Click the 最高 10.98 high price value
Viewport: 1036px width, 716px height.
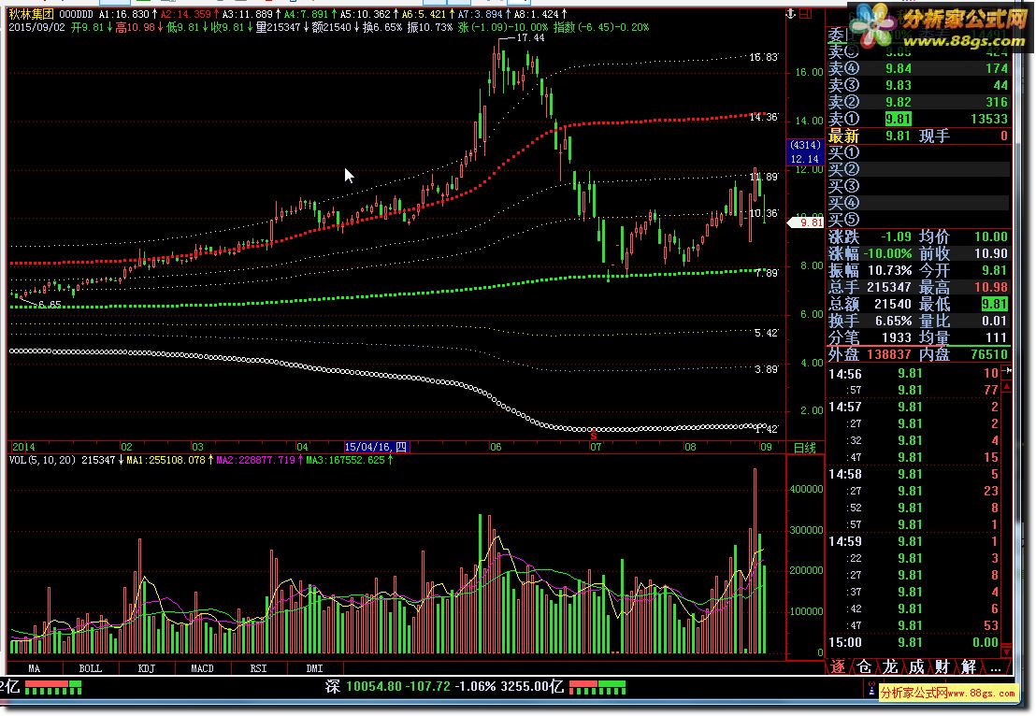[x=991, y=287]
